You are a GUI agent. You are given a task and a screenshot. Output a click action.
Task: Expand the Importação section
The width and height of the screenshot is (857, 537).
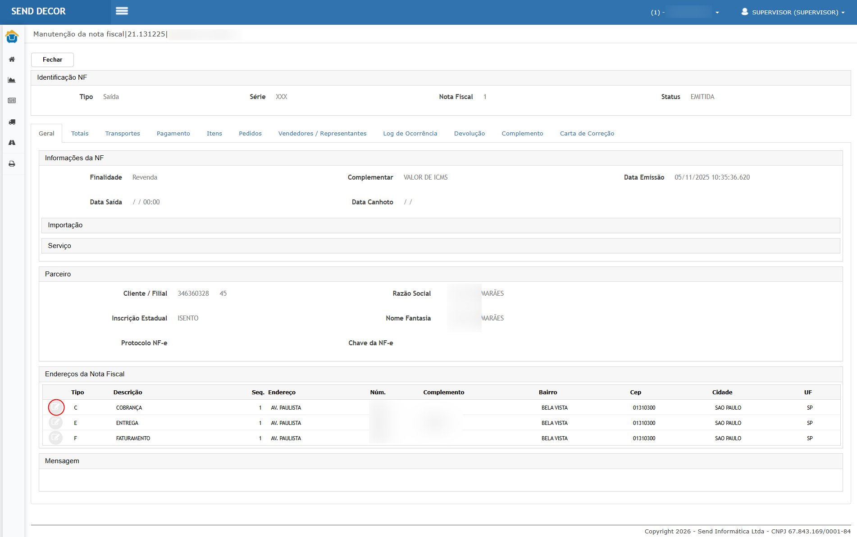65,225
